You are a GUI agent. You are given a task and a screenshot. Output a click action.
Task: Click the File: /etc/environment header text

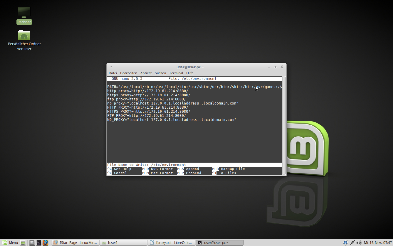coord(193,79)
